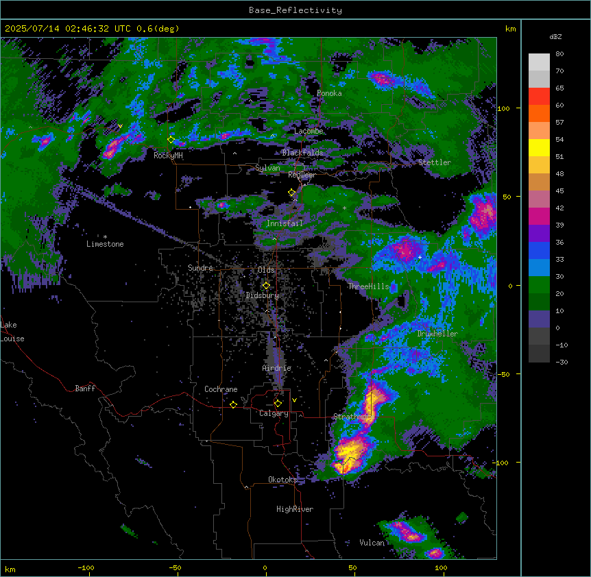Click the Olds city label
The image size is (591, 577).
[266, 270]
